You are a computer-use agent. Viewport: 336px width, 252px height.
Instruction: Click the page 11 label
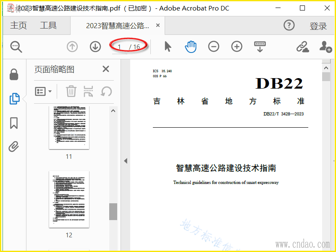69,157
